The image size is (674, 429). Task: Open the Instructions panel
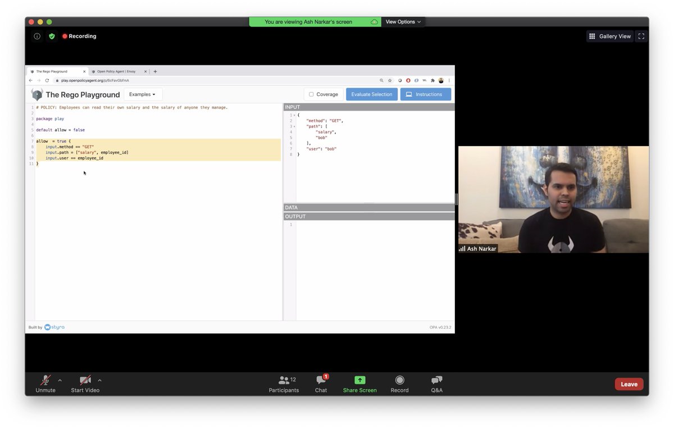[x=425, y=94]
